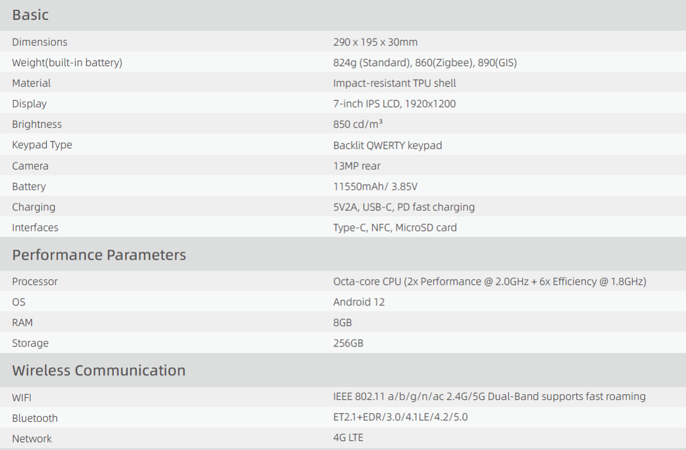Click the Dimensions row label
686x450 pixels.
(x=39, y=42)
